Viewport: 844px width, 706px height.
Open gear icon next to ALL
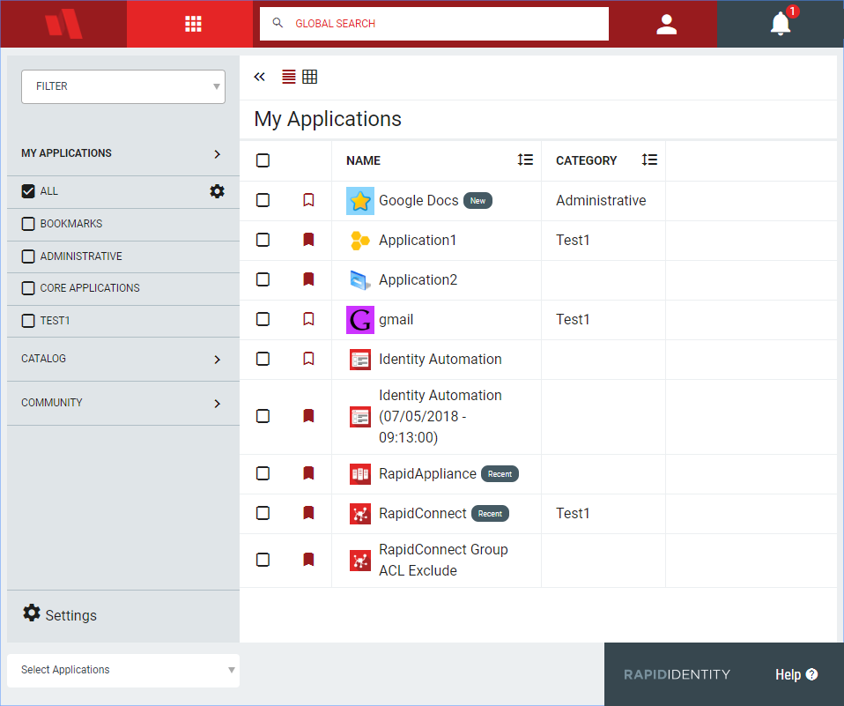217,191
